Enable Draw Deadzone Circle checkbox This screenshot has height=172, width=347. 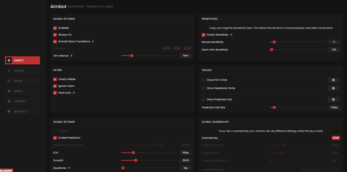pyautogui.click(x=203, y=88)
